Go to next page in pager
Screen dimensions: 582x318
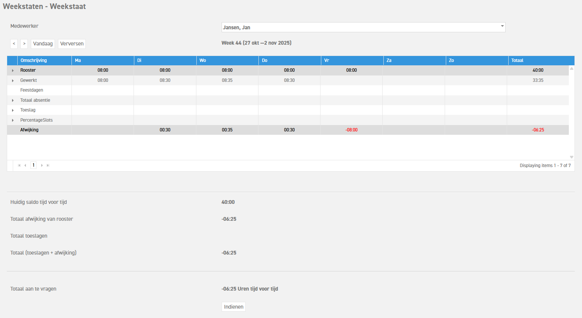(42, 166)
